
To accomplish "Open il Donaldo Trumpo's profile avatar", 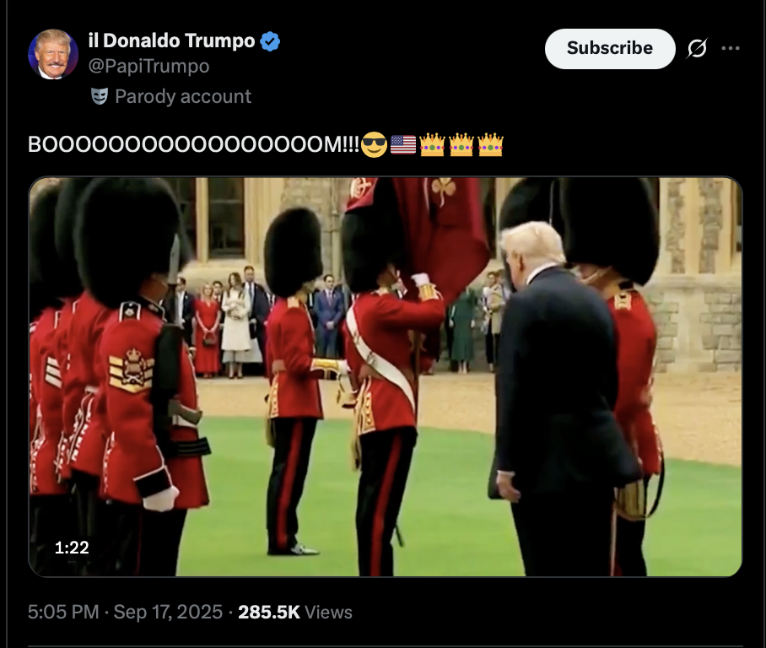I will [x=53, y=54].
